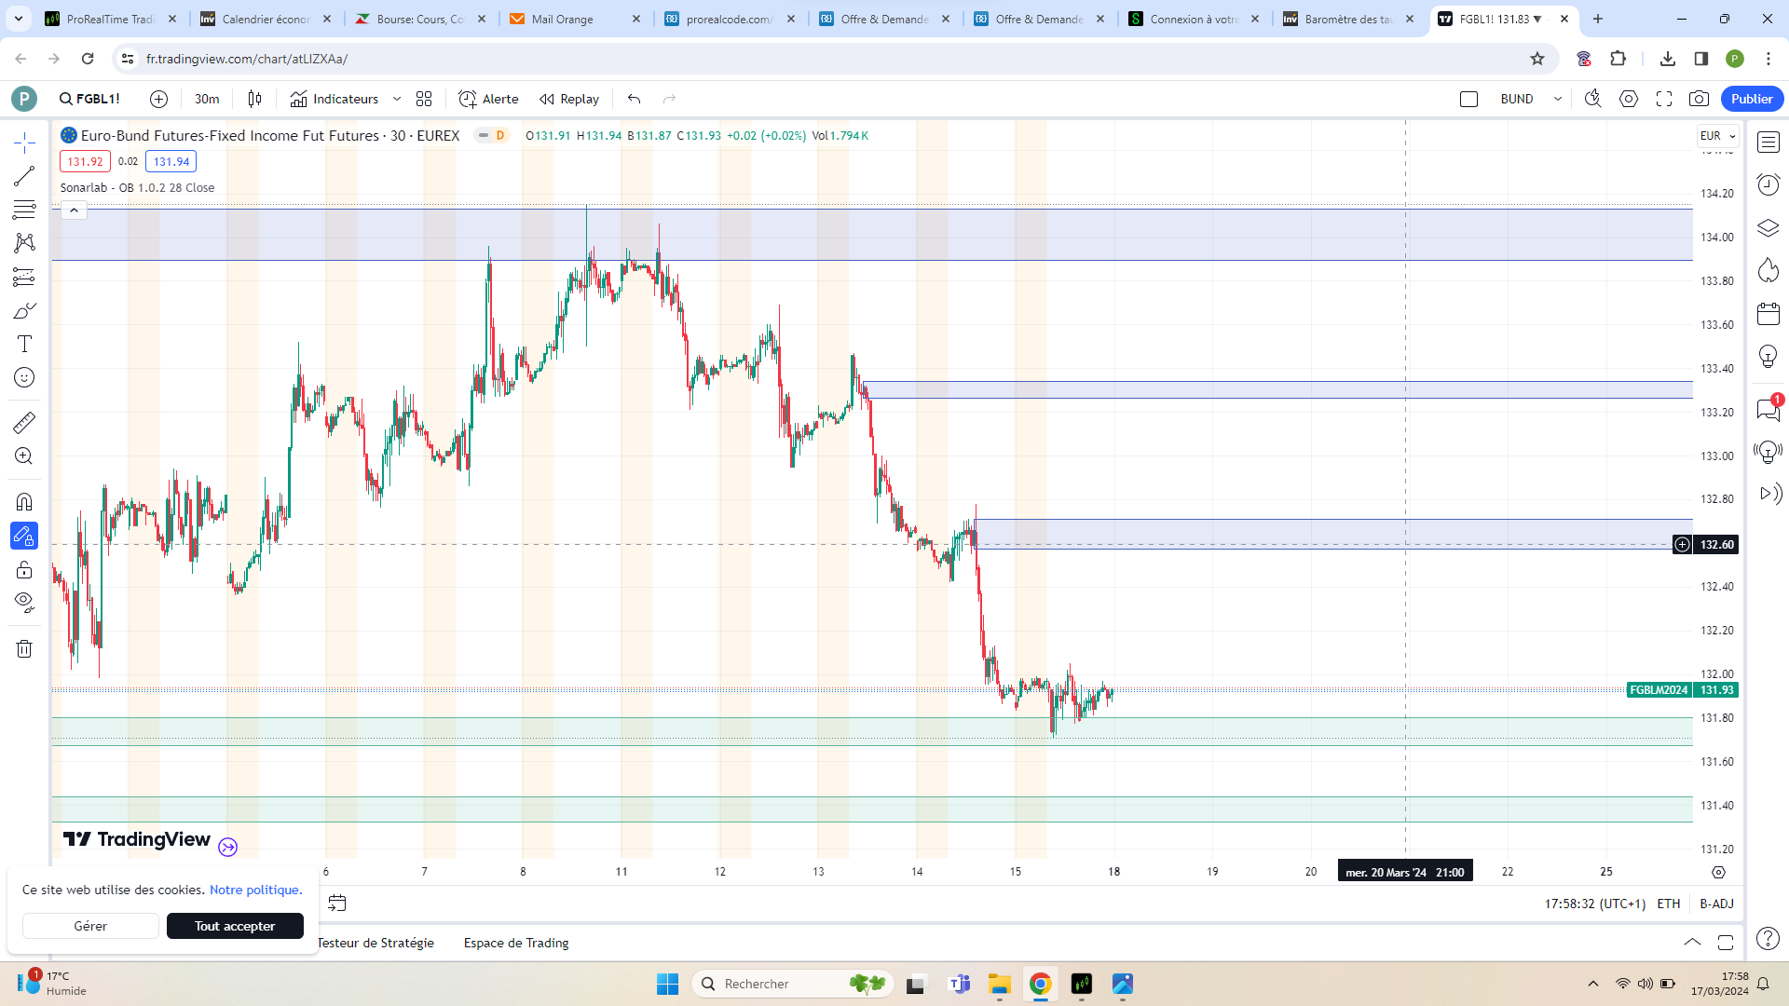1789x1006 pixels.
Task: Open the Alerts clock panel icon
Action: pos(1768,184)
